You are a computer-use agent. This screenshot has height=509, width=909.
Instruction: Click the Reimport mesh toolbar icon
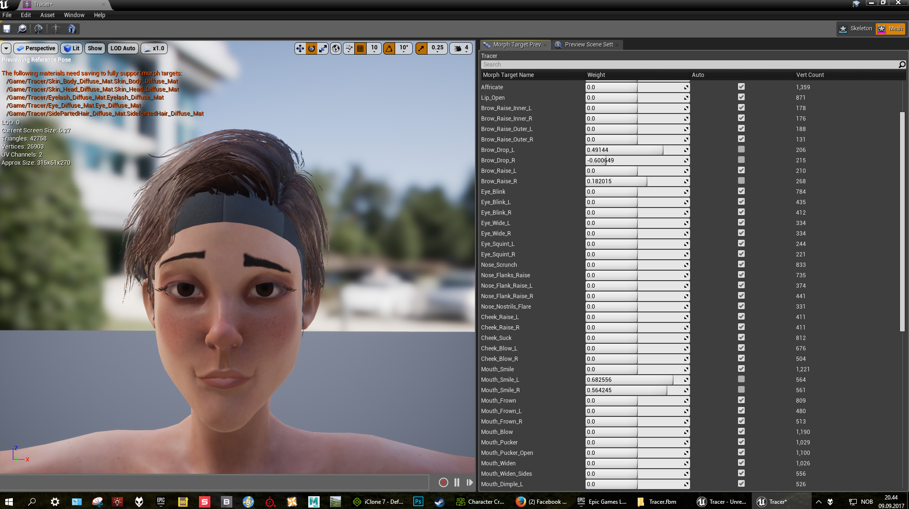pyautogui.click(x=38, y=29)
